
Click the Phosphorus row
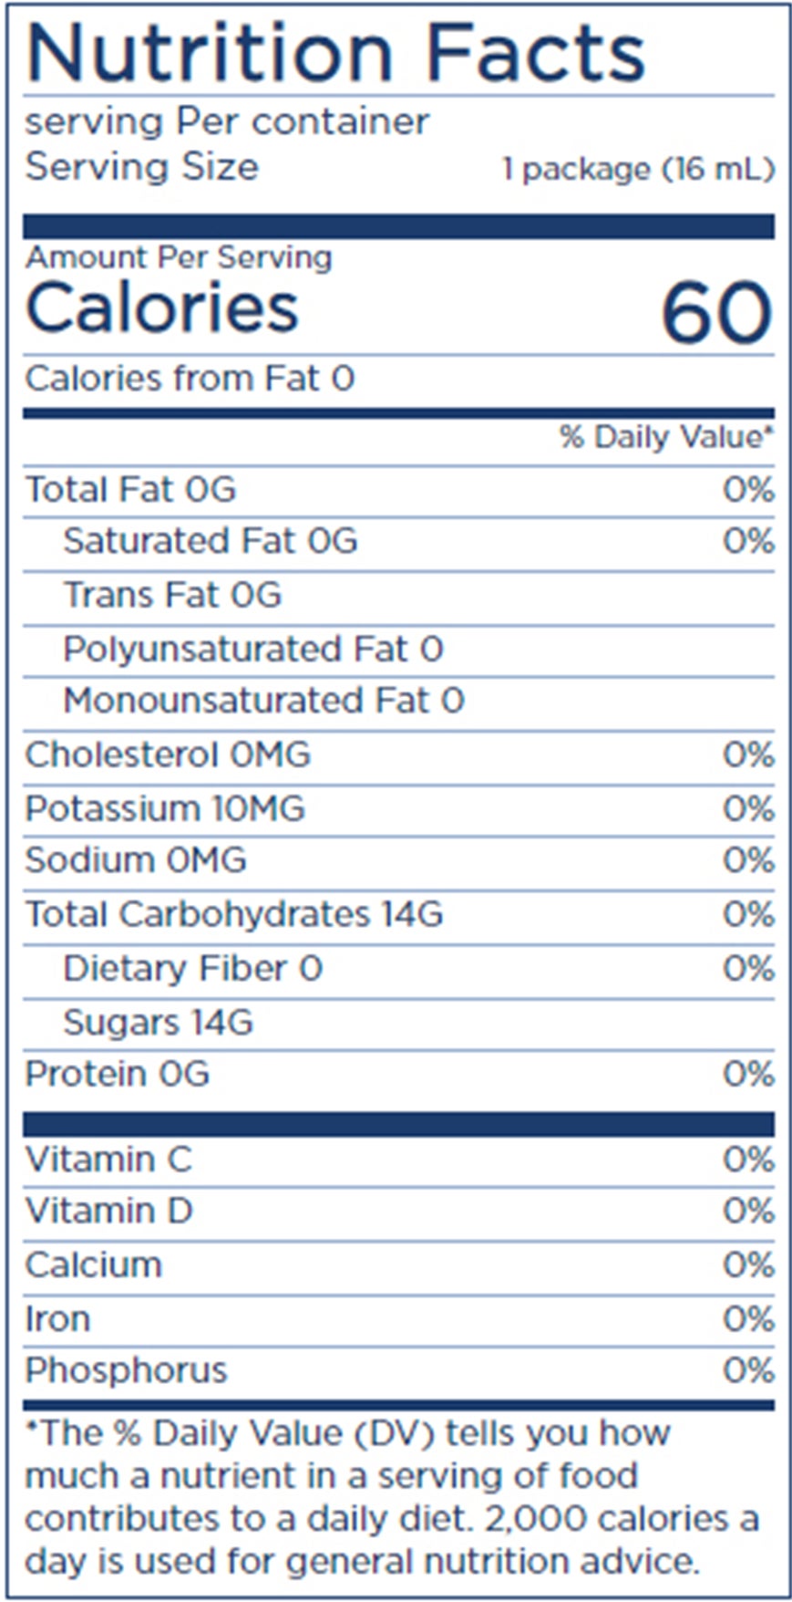399,1371
